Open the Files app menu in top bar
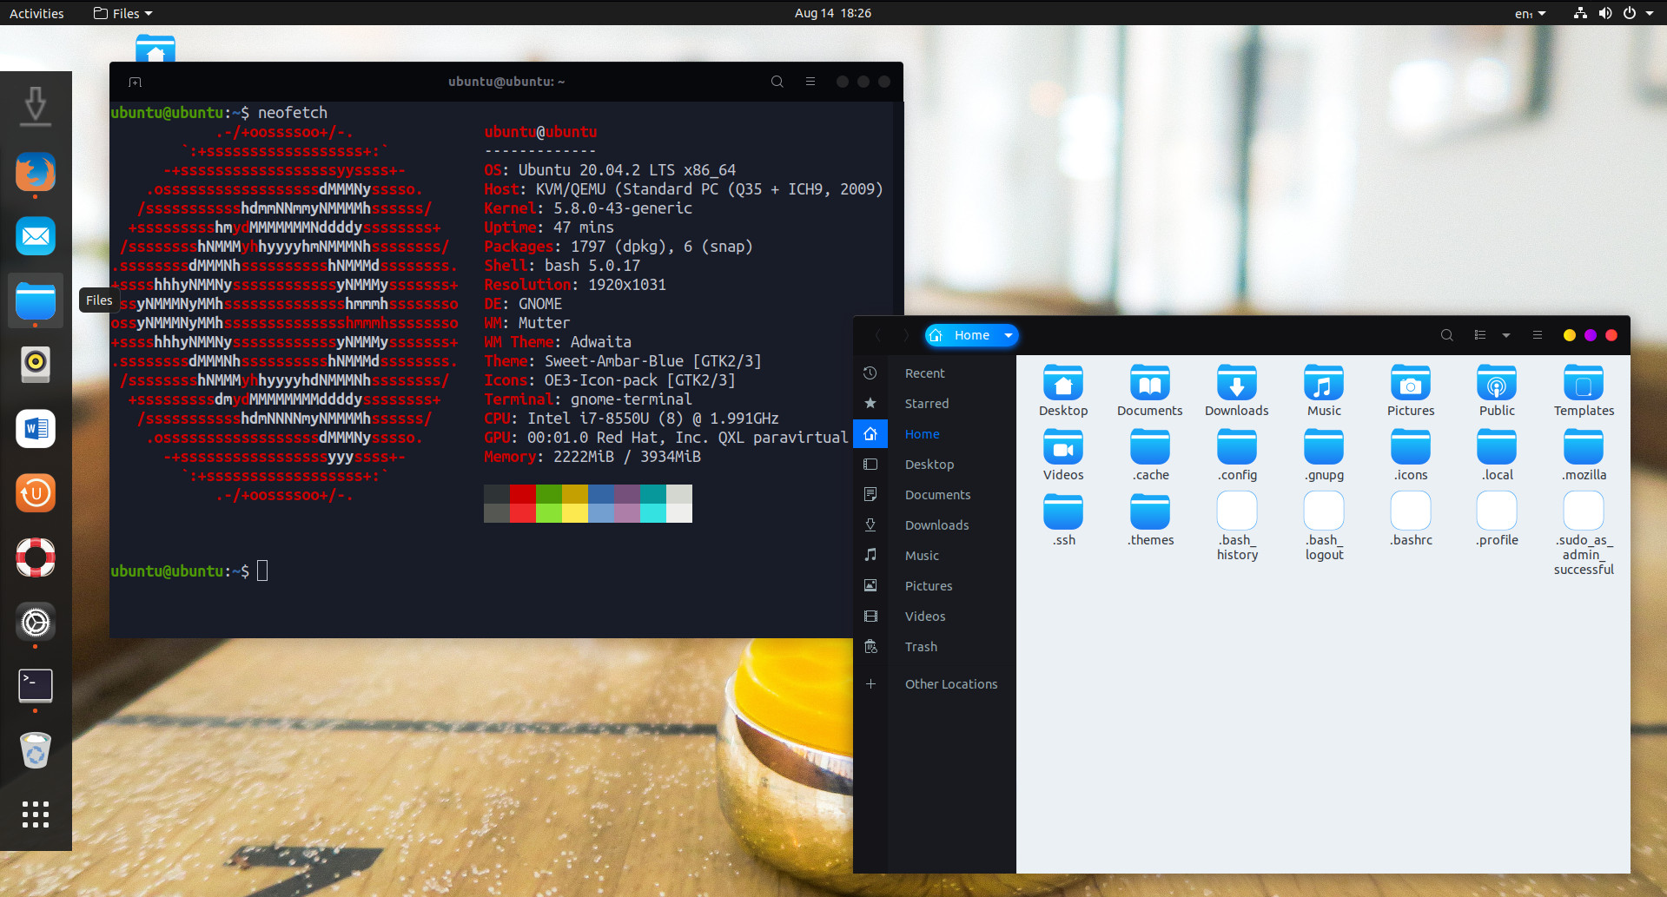Image resolution: width=1667 pixels, height=897 pixels. pyautogui.click(x=122, y=13)
